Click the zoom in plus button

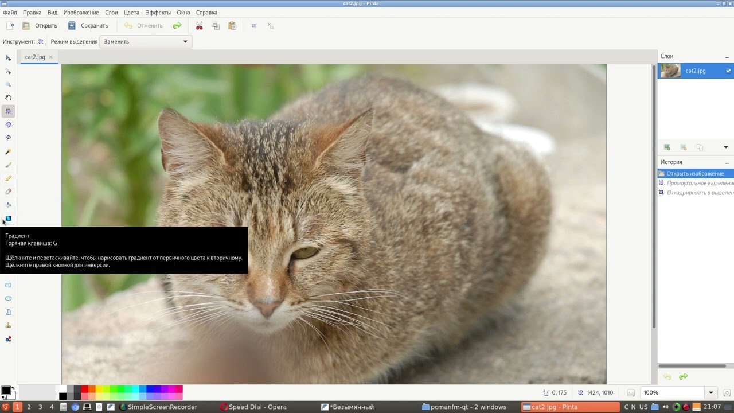click(727, 393)
